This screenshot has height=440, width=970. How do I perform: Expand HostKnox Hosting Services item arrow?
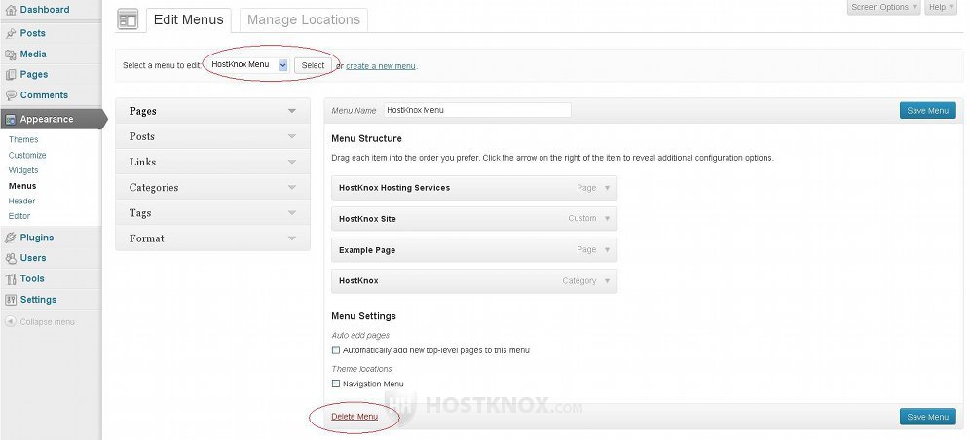607,188
